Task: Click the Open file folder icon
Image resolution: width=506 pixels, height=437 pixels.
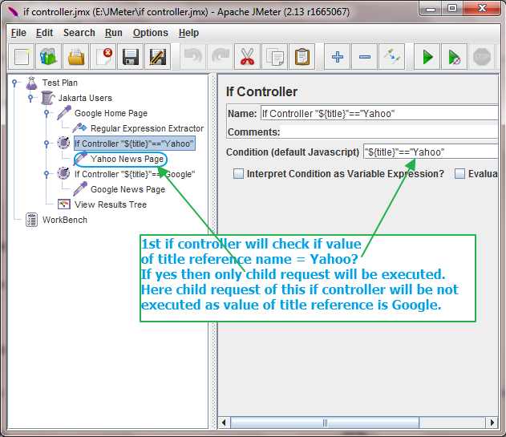Action: 76,57
